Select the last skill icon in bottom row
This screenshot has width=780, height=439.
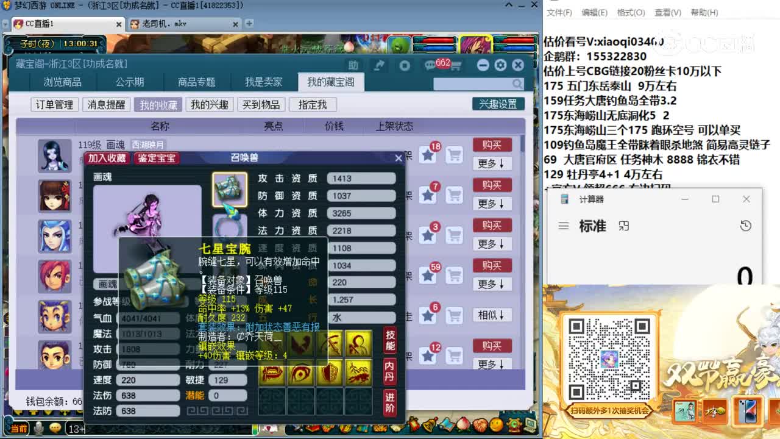point(359,373)
